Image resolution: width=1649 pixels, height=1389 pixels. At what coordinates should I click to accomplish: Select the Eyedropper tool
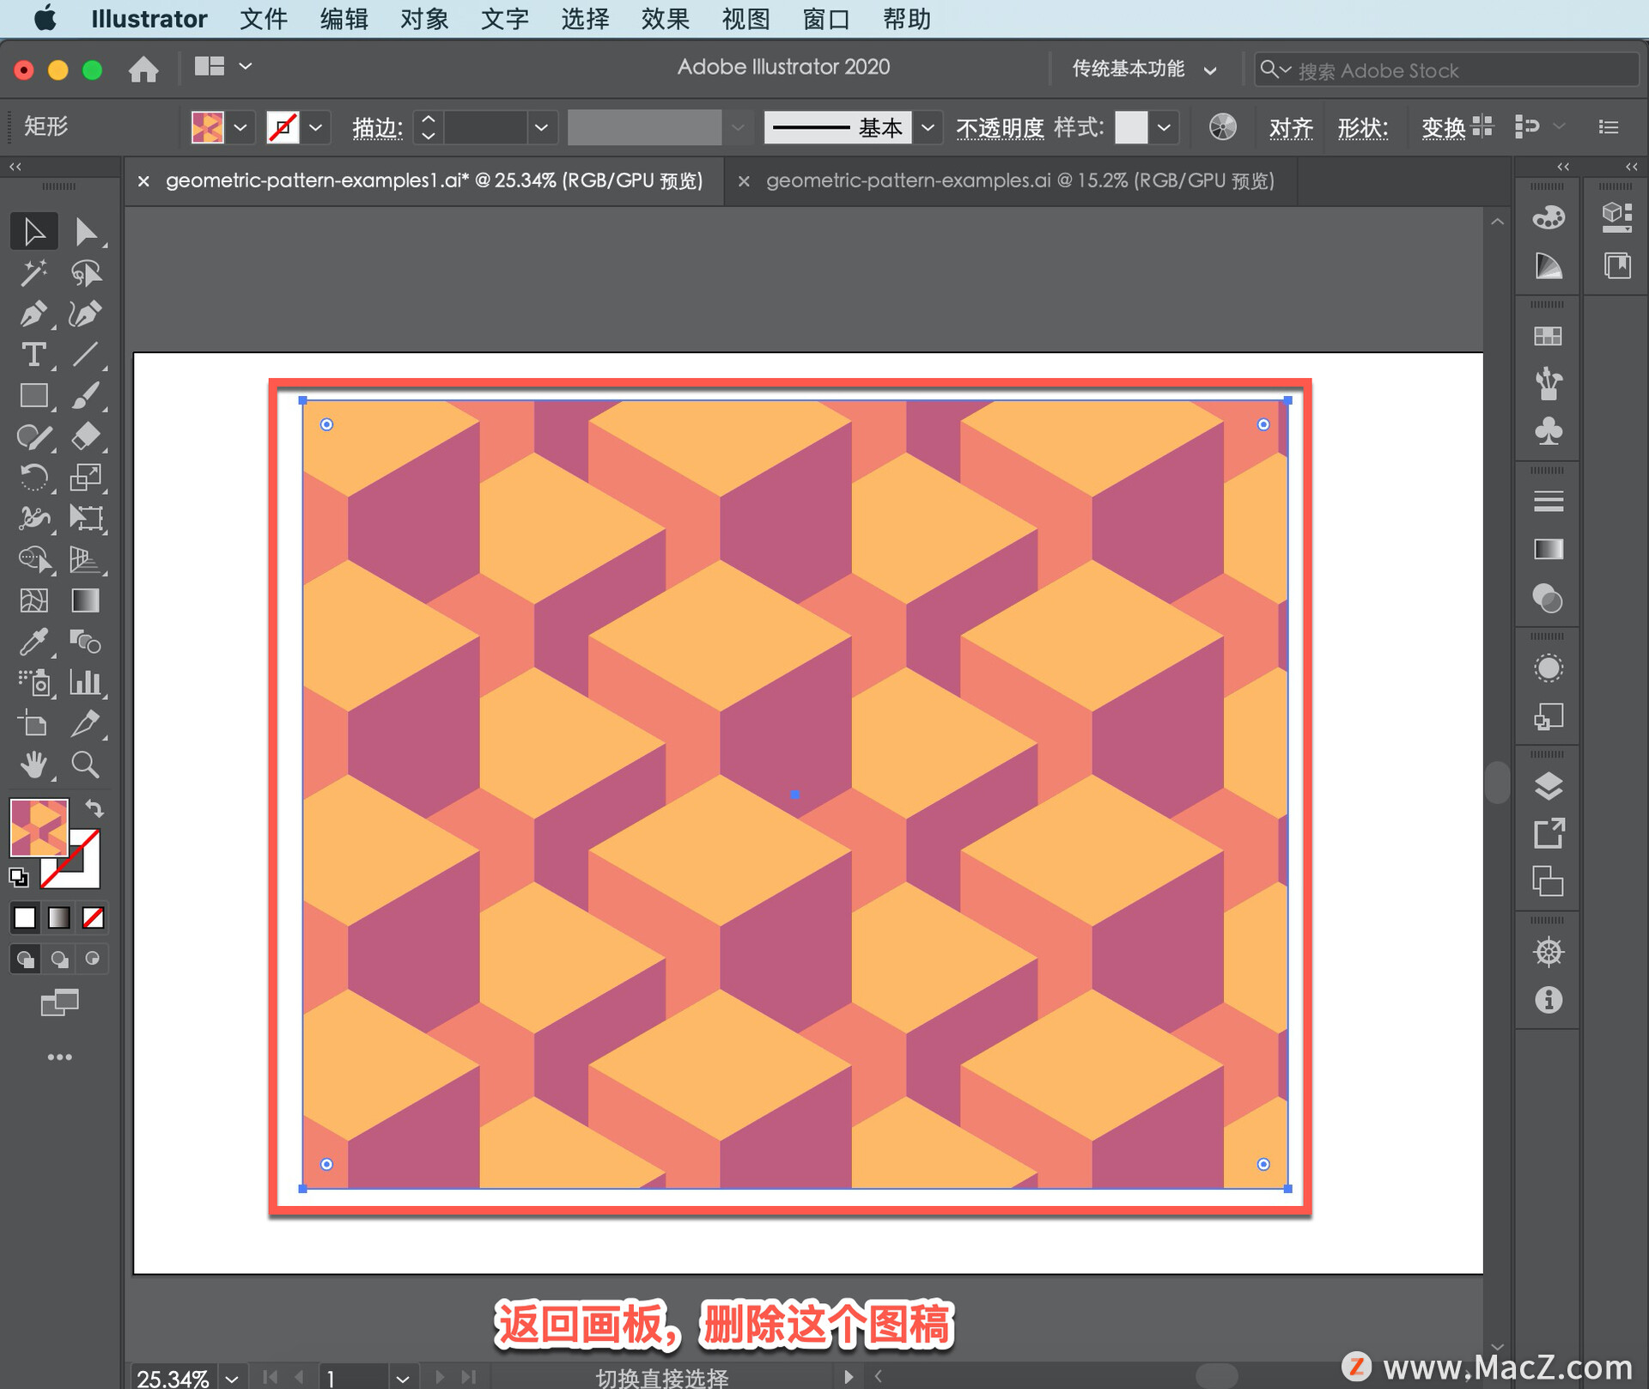point(34,642)
